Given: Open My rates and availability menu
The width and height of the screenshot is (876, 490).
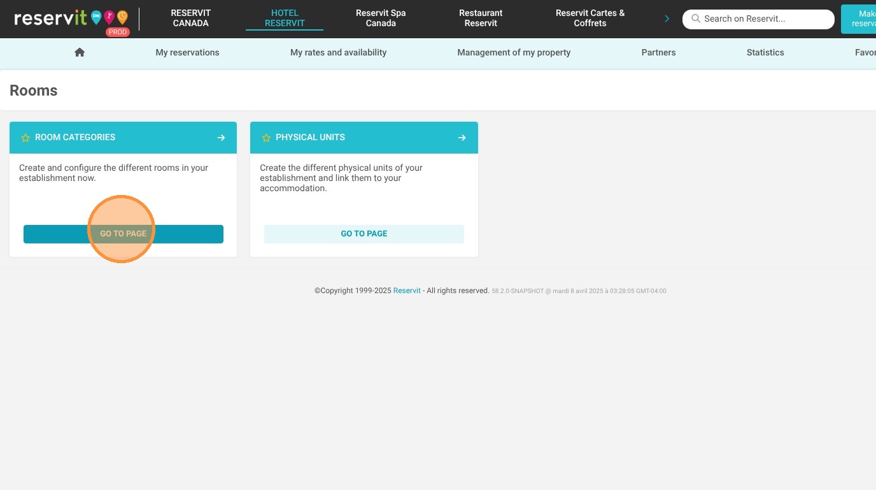Looking at the screenshot, I should (x=338, y=52).
